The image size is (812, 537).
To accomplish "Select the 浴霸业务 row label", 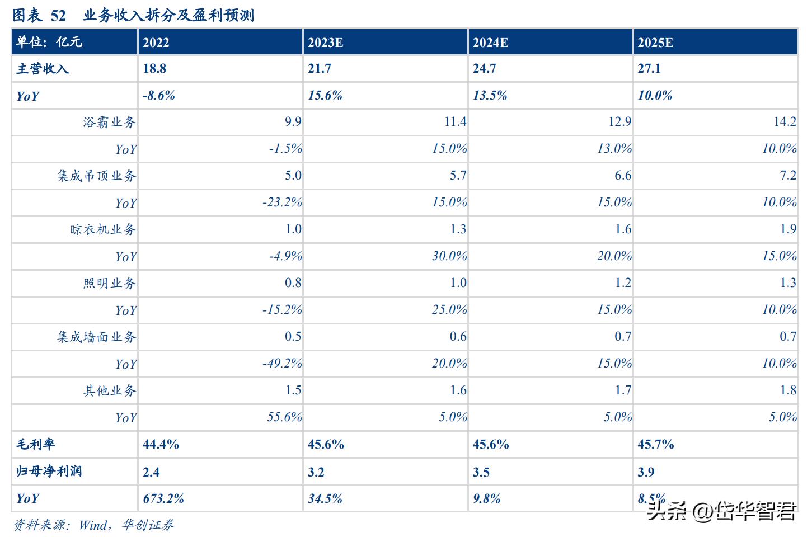I will pos(109,122).
